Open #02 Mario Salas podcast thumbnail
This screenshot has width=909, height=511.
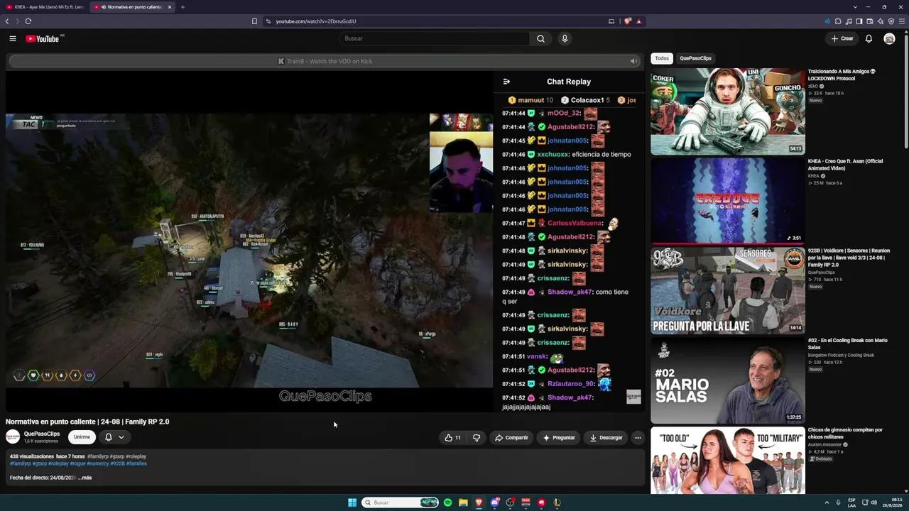tap(728, 380)
